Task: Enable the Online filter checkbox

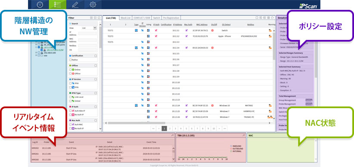Action: pyautogui.click(x=71, y=70)
